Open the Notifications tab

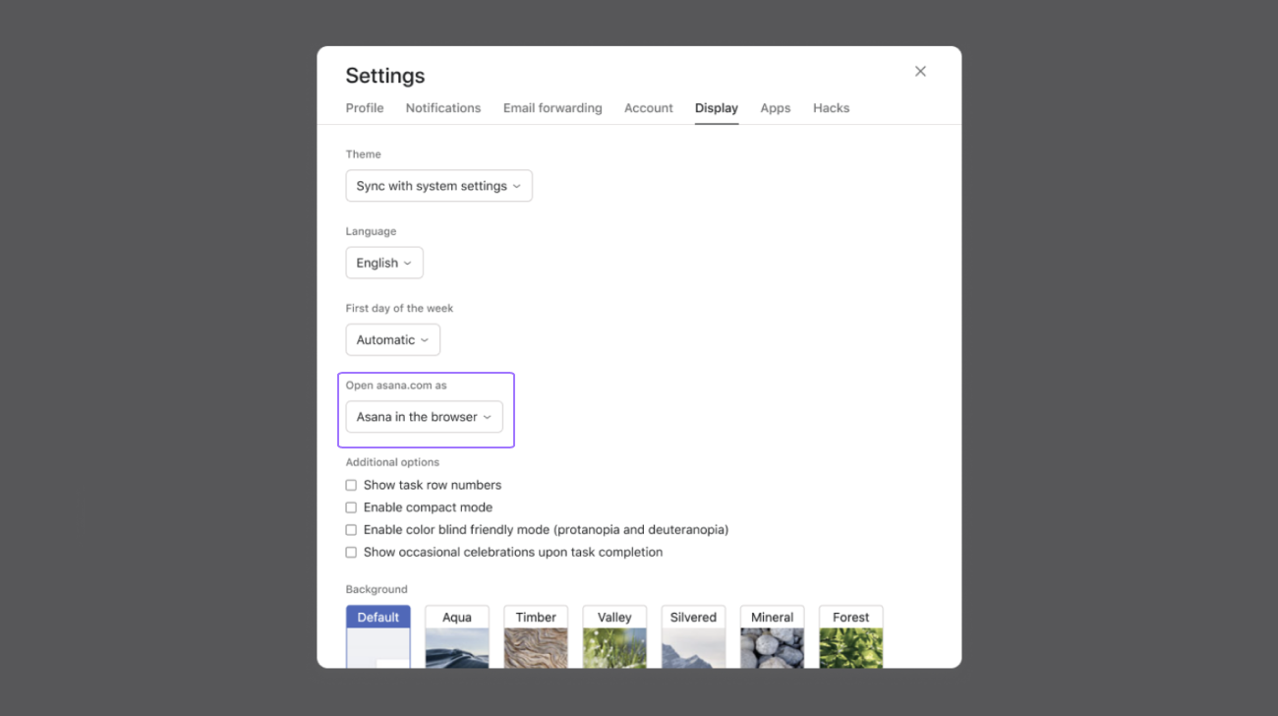[442, 108]
